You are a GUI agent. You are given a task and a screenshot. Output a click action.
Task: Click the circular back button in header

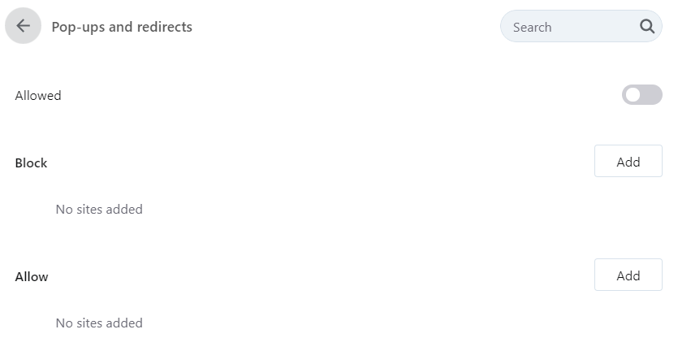click(23, 26)
